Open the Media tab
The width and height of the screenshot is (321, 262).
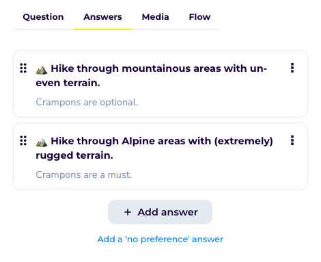click(156, 17)
